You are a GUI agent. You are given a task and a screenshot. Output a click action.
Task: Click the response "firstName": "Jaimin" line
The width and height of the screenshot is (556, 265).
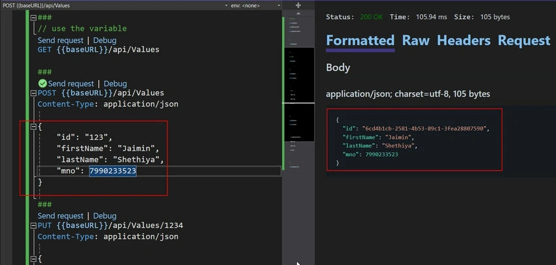coord(378,137)
